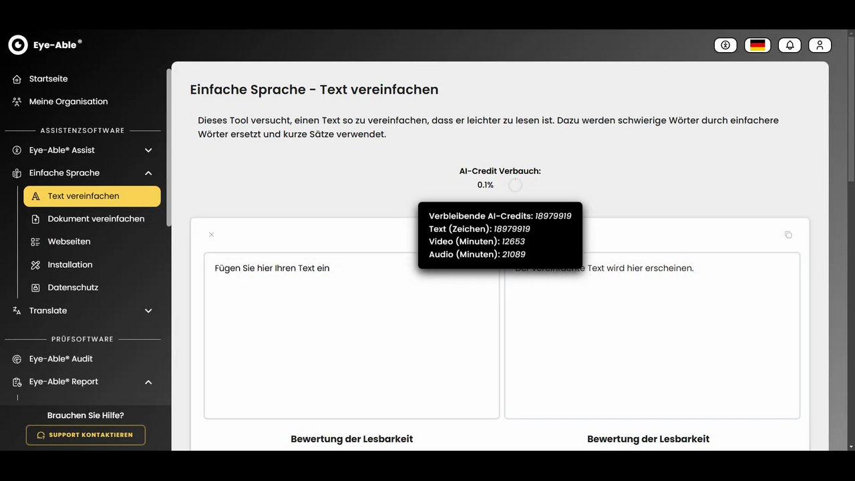The image size is (855, 481).
Task: Click left 'Bewertung der Lesbarkeit' heading
Action: 352,439
